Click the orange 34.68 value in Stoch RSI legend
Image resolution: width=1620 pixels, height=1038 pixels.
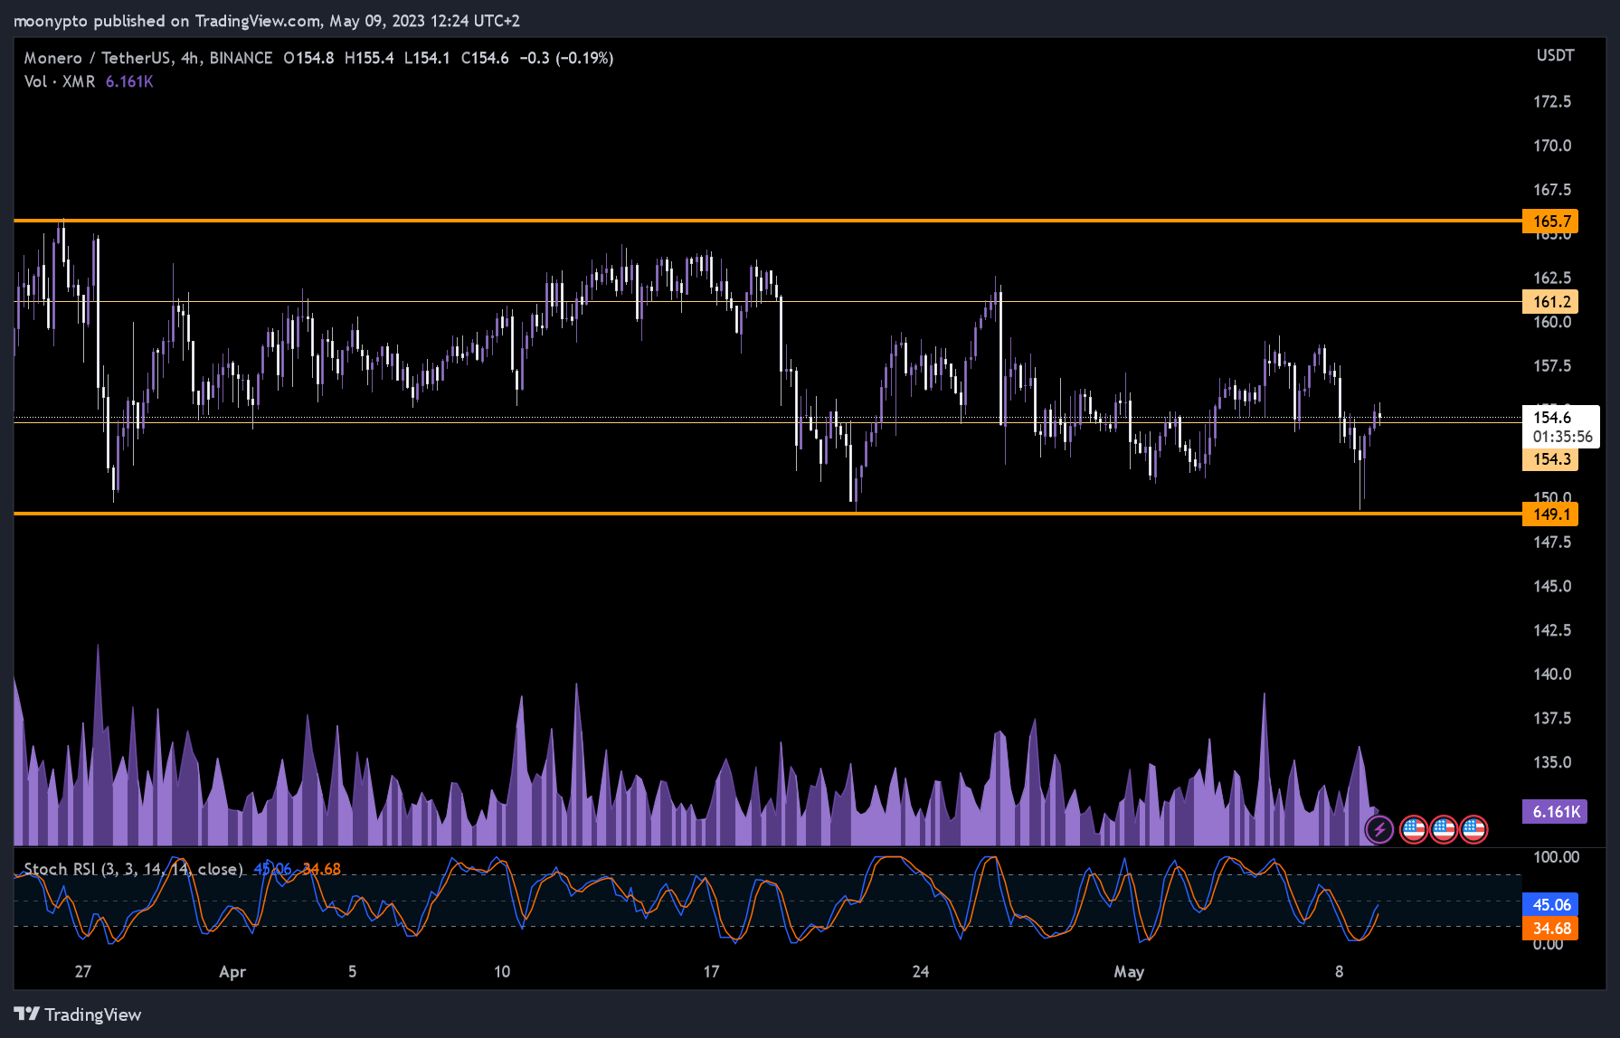tap(321, 869)
